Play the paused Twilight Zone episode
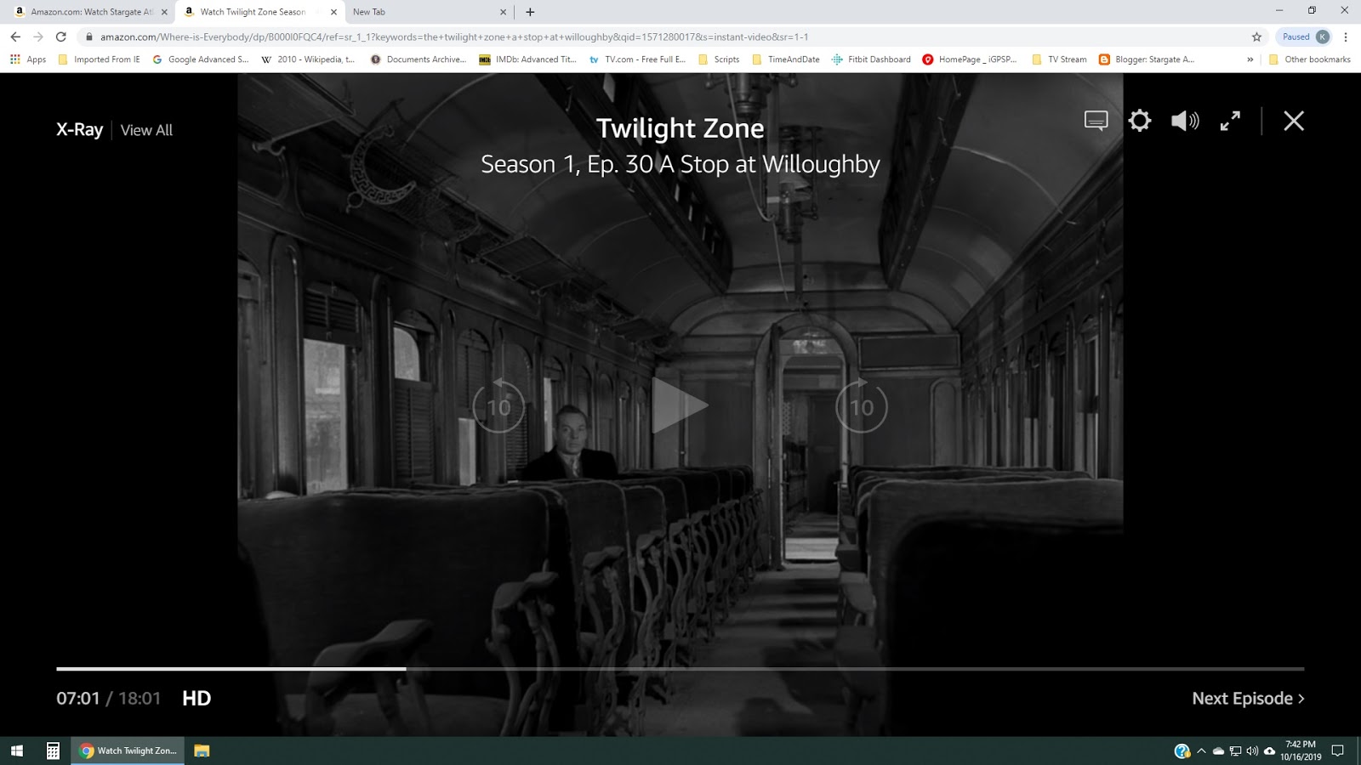The height and width of the screenshot is (765, 1361). [680, 405]
